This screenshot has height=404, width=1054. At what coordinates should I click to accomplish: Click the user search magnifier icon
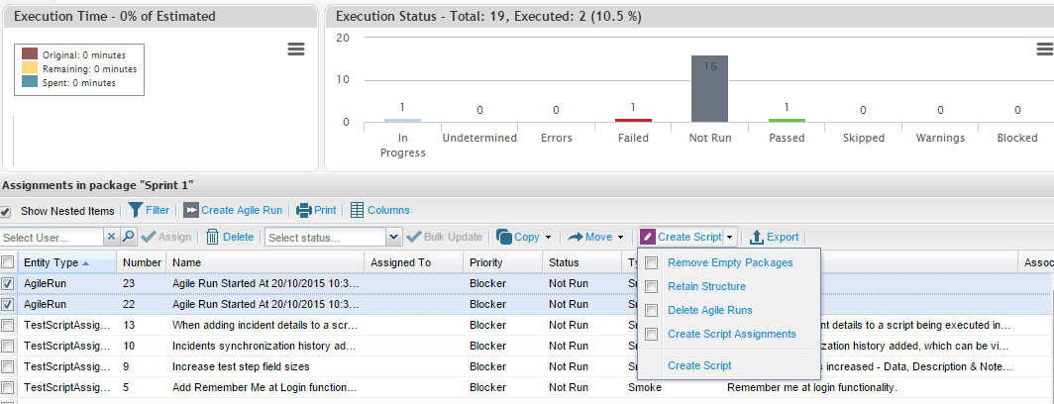click(128, 237)
